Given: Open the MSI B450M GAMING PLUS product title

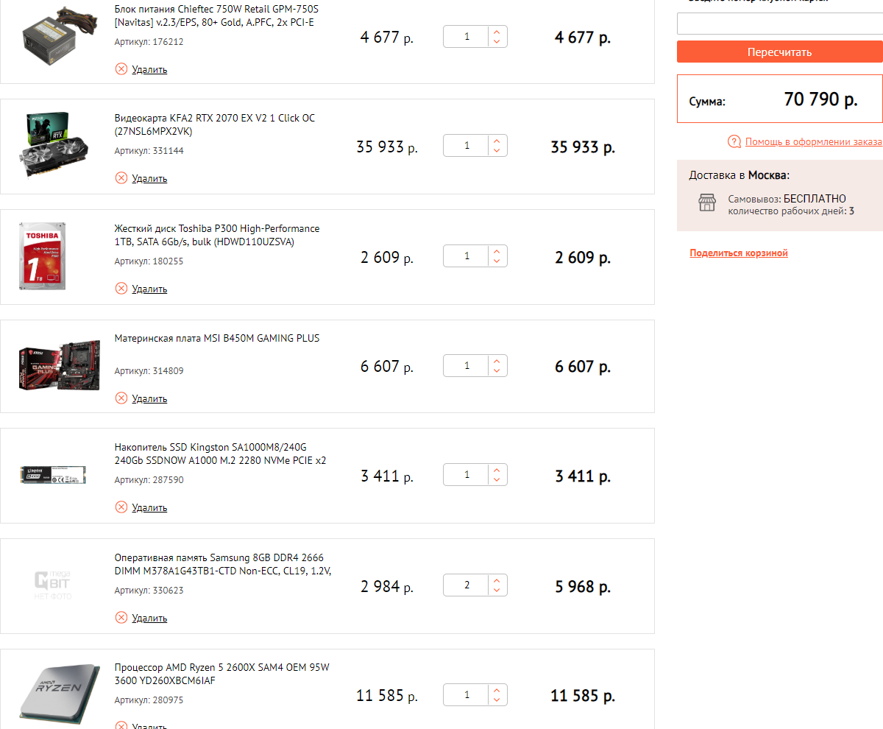Looking at the screenshot, I should (217, 339).
